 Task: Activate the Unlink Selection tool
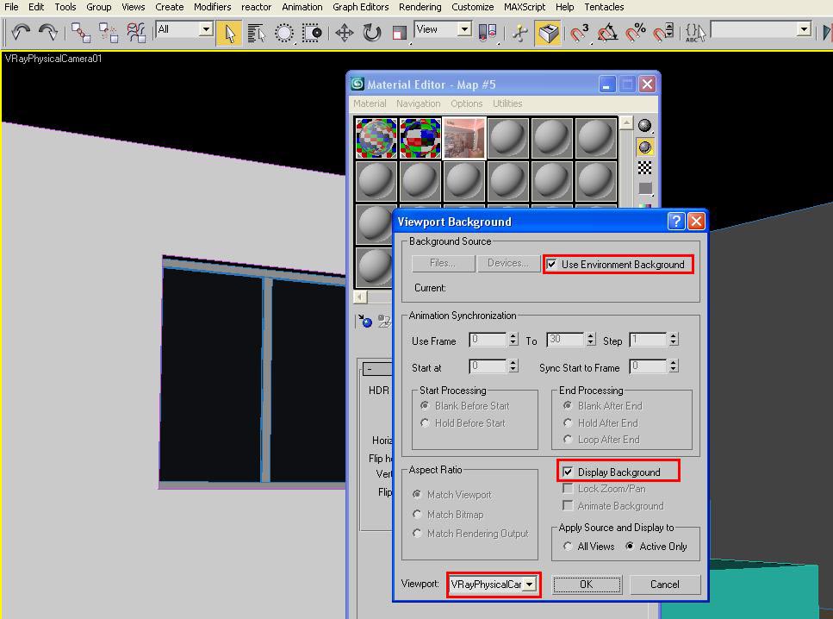click(109, 33)
